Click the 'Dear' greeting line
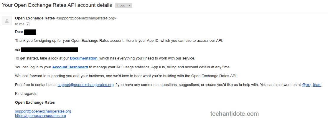Image resolution: width=328 pixels, height=124 pixels. [x=25, y=32]
